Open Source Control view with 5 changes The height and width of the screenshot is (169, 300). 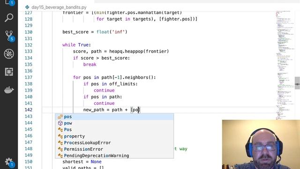click(9, 36)
